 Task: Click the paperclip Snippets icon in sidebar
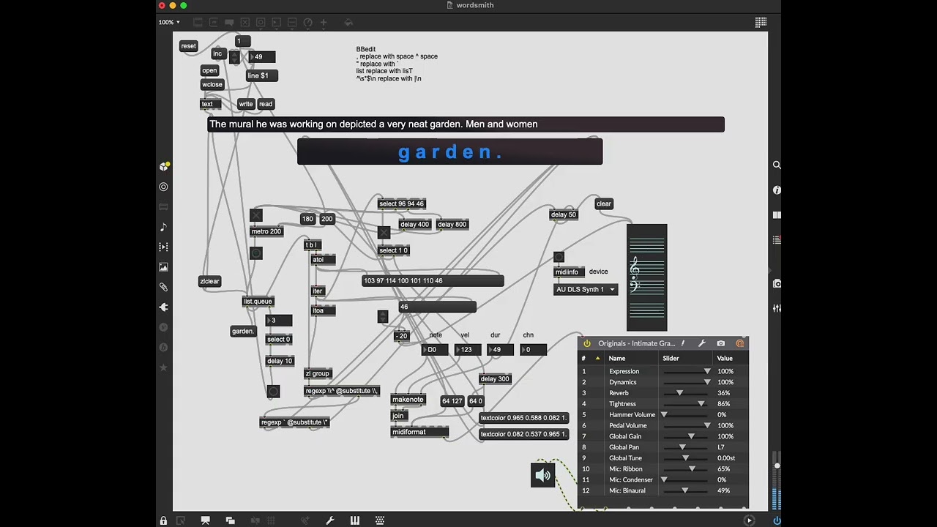[163, 287]
